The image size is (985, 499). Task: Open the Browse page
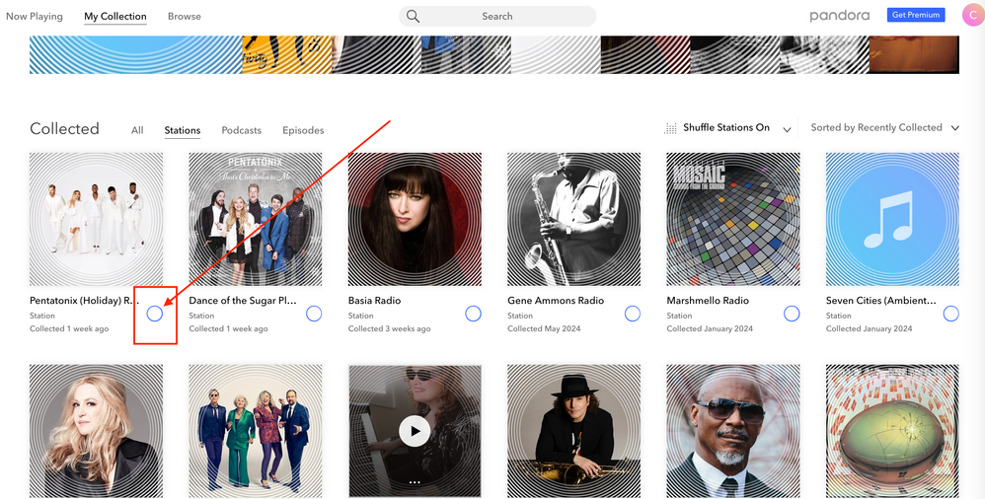184,17
